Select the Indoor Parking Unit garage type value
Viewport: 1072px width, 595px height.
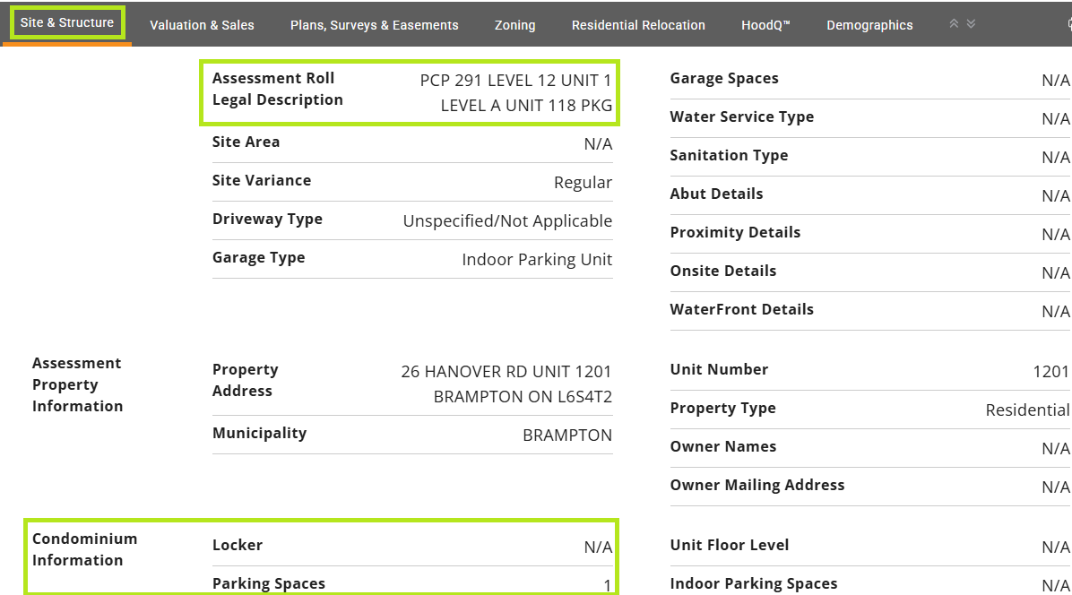click(537, 260)
